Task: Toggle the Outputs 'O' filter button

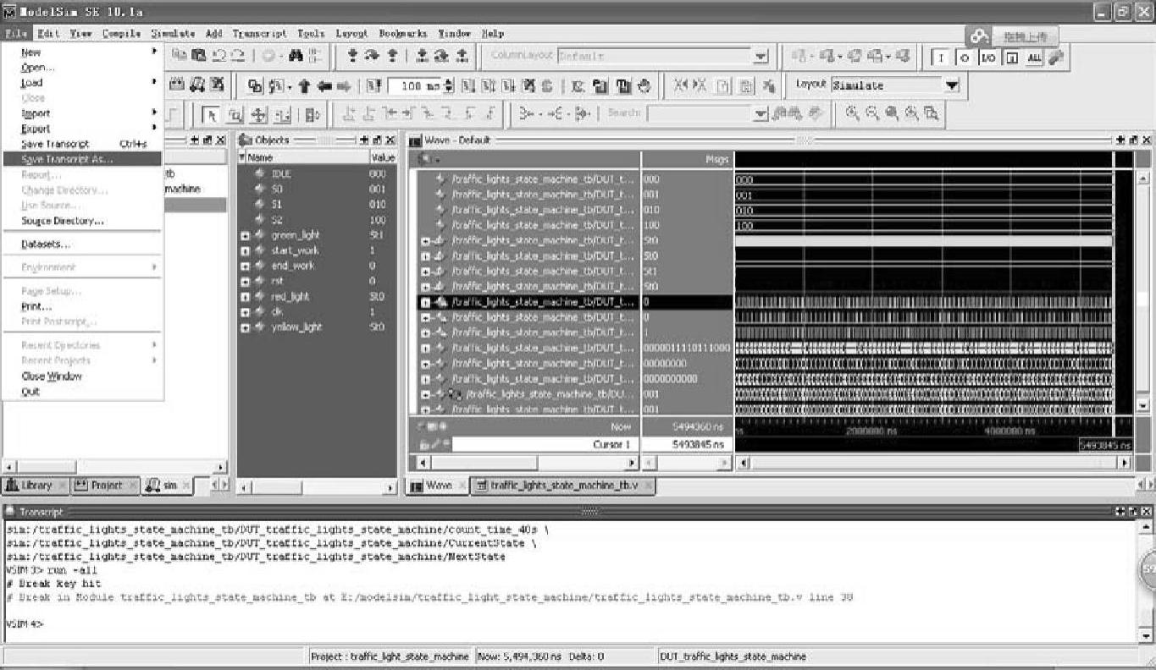Action: click(965, 58)
